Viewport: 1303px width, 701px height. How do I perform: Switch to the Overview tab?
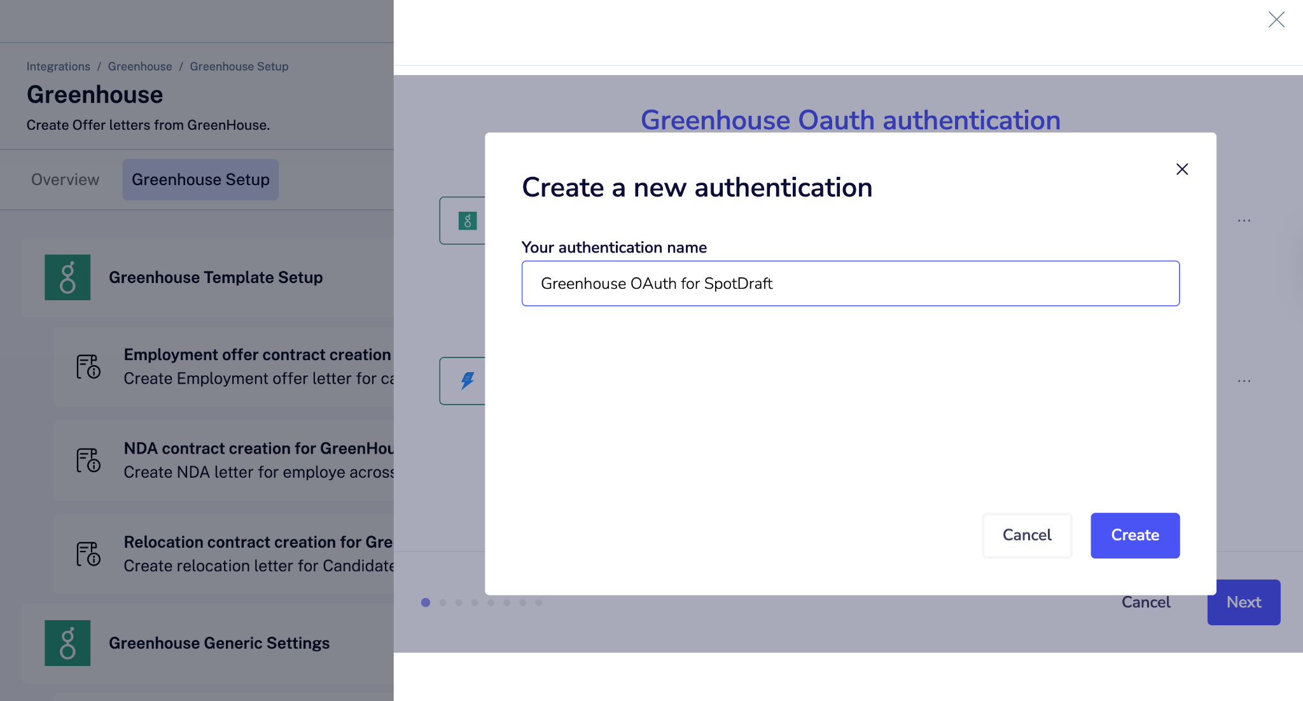pos(65,179)
